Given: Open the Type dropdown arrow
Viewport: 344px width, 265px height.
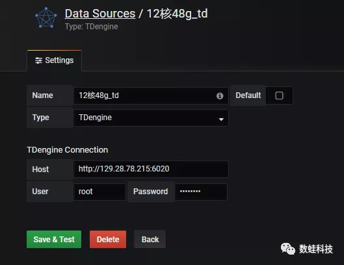Looking at the screenshot, I should click(221, 120).
